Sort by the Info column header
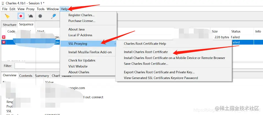The image size is (263, 115). coord(258,31)
